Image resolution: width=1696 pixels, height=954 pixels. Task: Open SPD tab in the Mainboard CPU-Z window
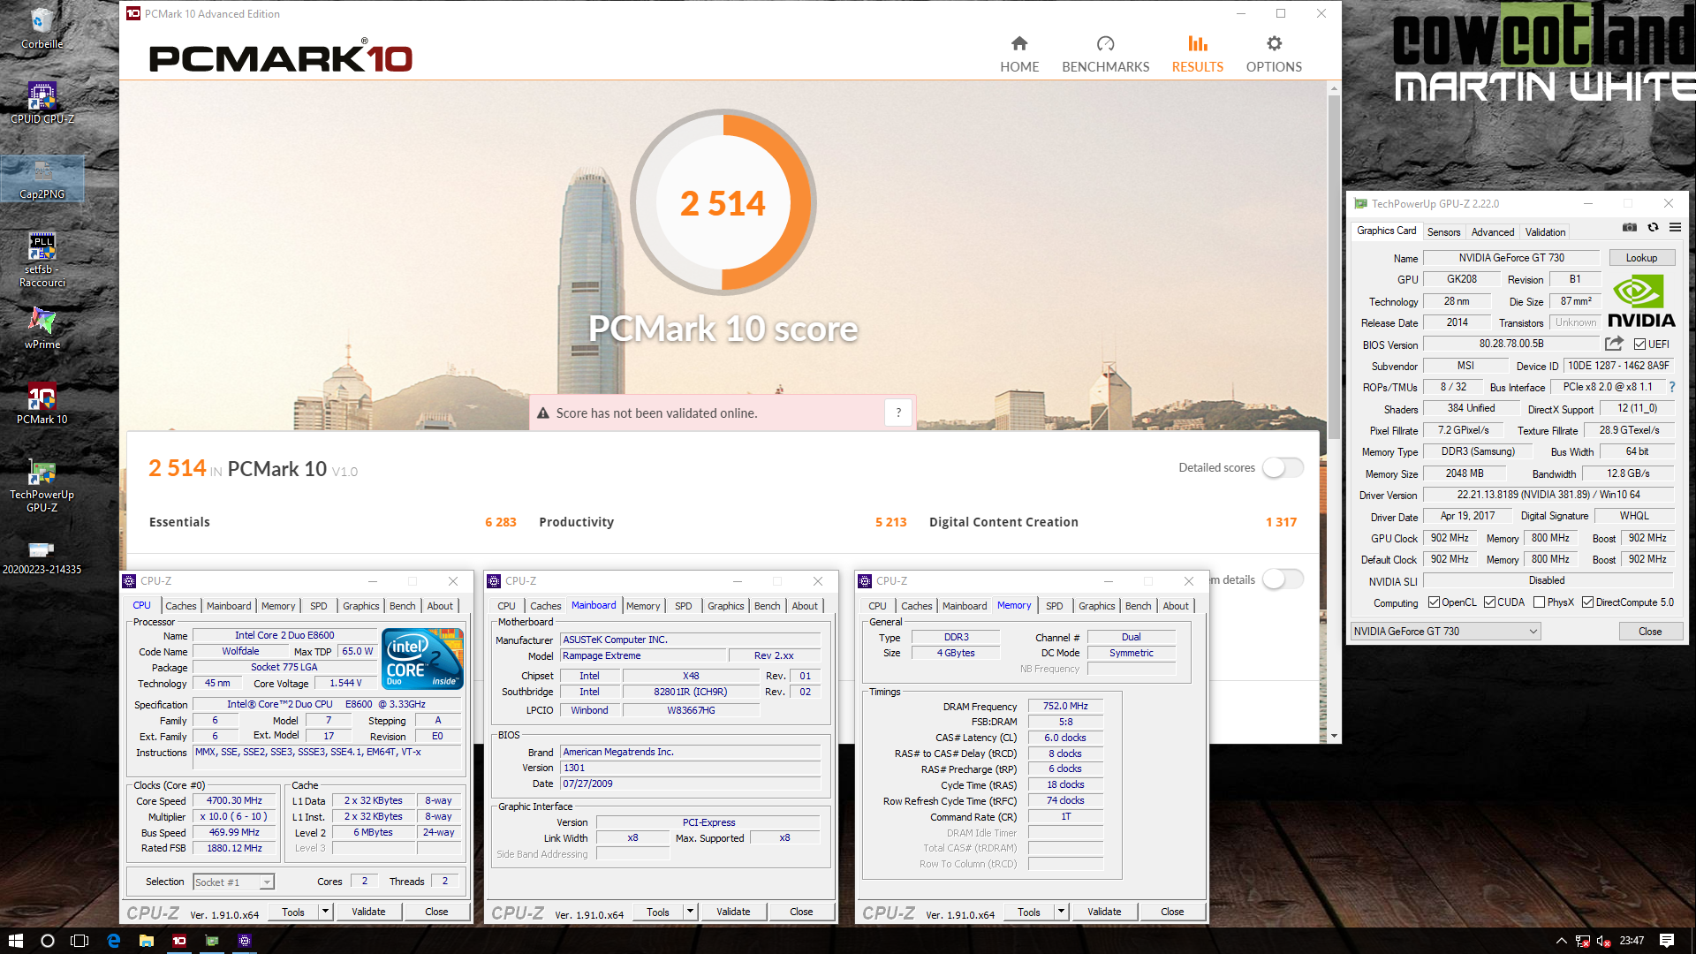(x=683, y=606)
